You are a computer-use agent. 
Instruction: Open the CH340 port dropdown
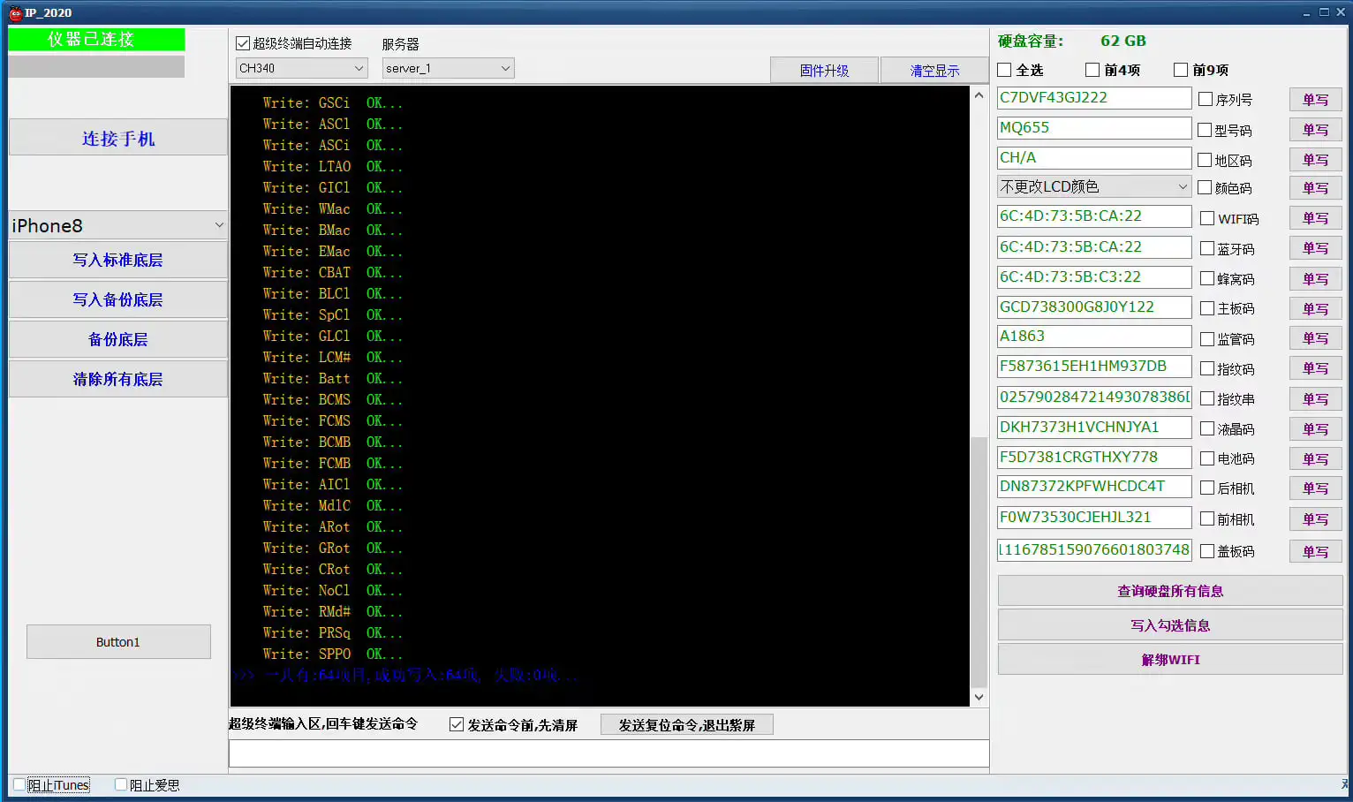click(302, 68)
